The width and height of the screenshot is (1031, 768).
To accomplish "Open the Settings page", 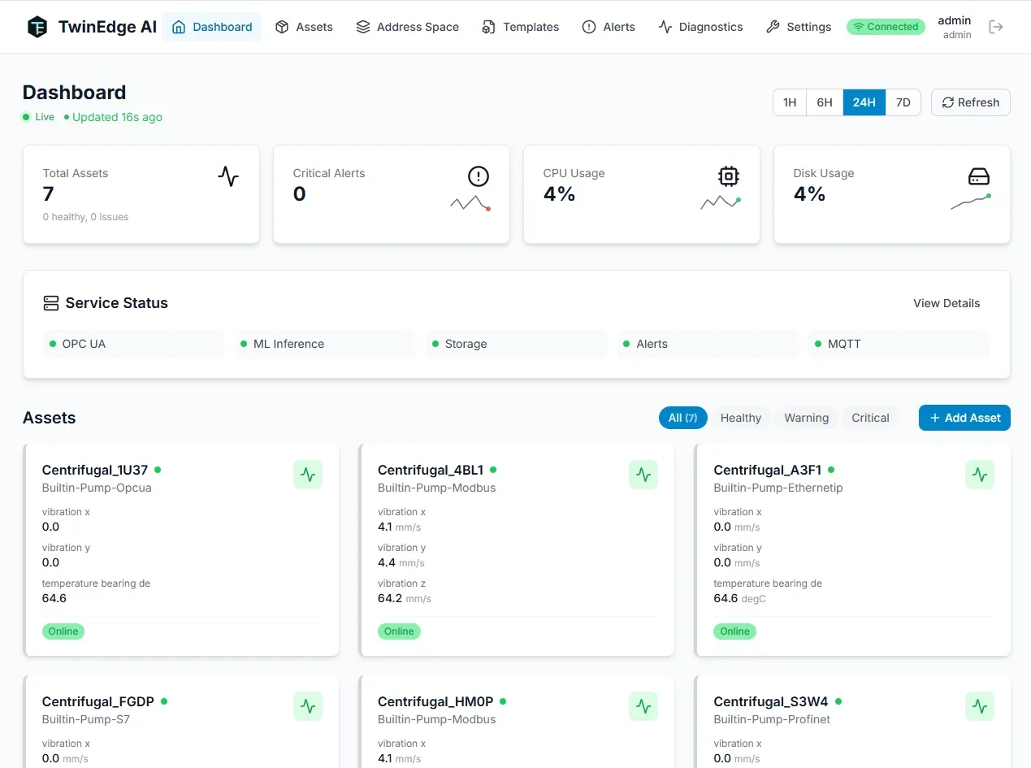I will click(x=799, y=27).
